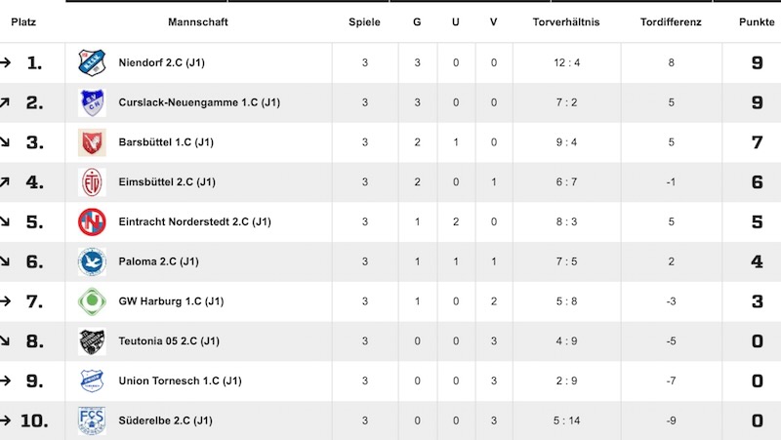Click the Spiele column header
The height and width of the screenshot is (440, 781).
click(x=364, y=21)
